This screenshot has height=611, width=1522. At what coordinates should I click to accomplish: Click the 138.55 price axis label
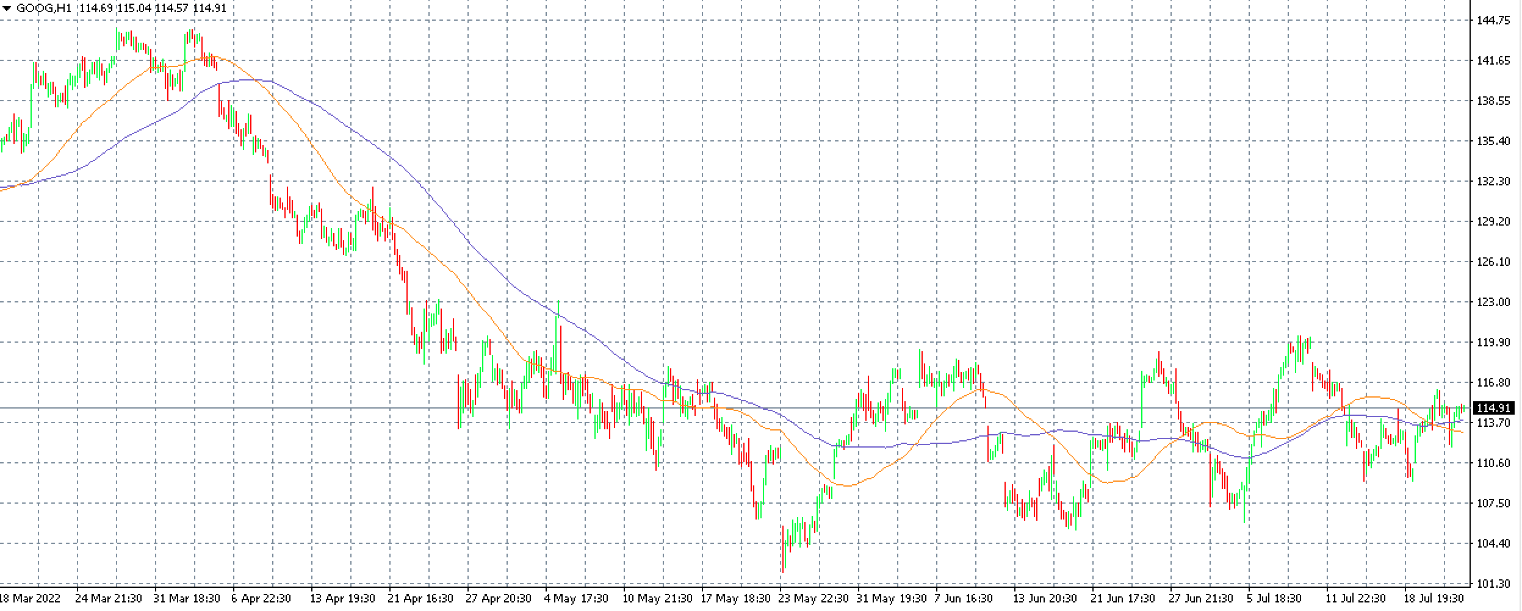[1493, 101]
